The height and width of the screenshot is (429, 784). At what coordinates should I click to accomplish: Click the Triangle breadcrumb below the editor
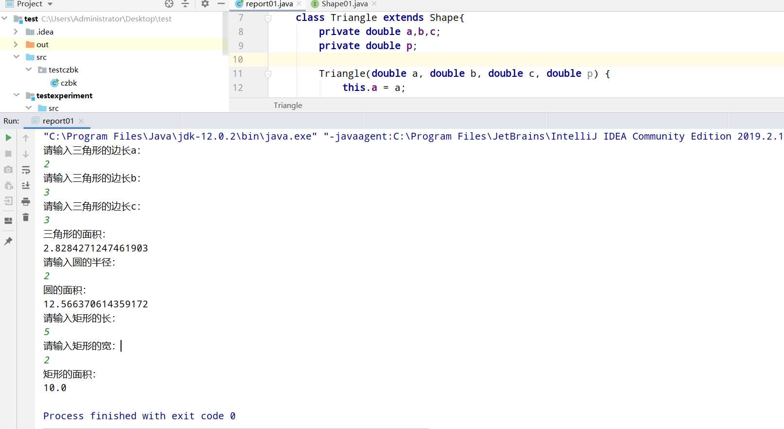pos(288,105)
